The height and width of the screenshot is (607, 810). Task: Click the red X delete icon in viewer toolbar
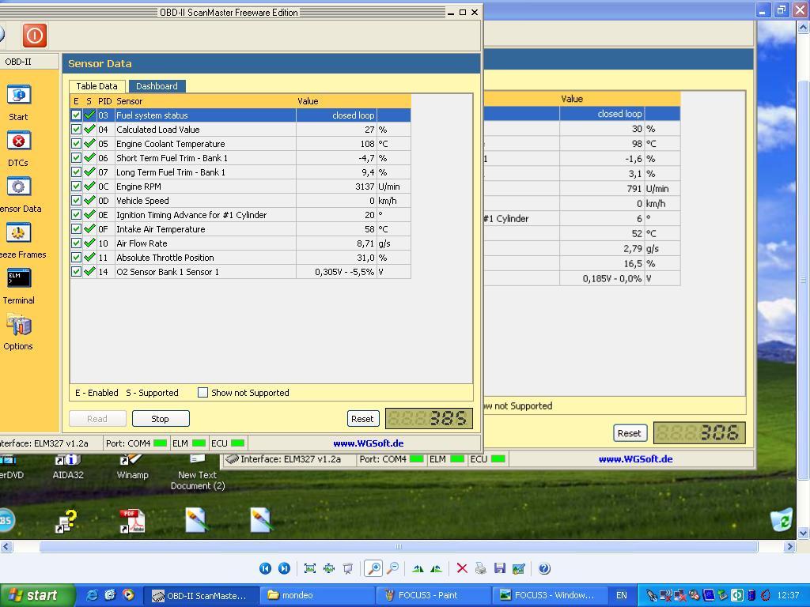[462, 568]
